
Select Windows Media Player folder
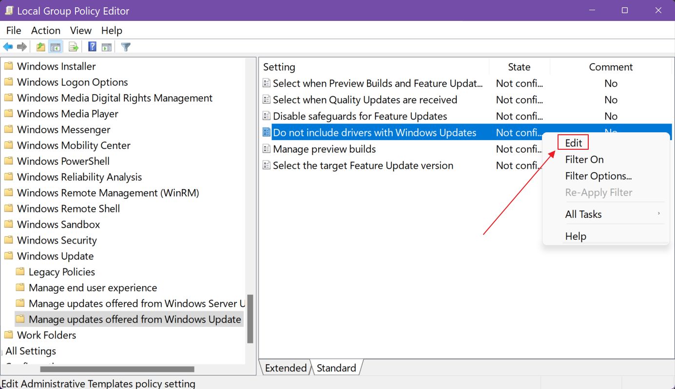click(68, 114)
